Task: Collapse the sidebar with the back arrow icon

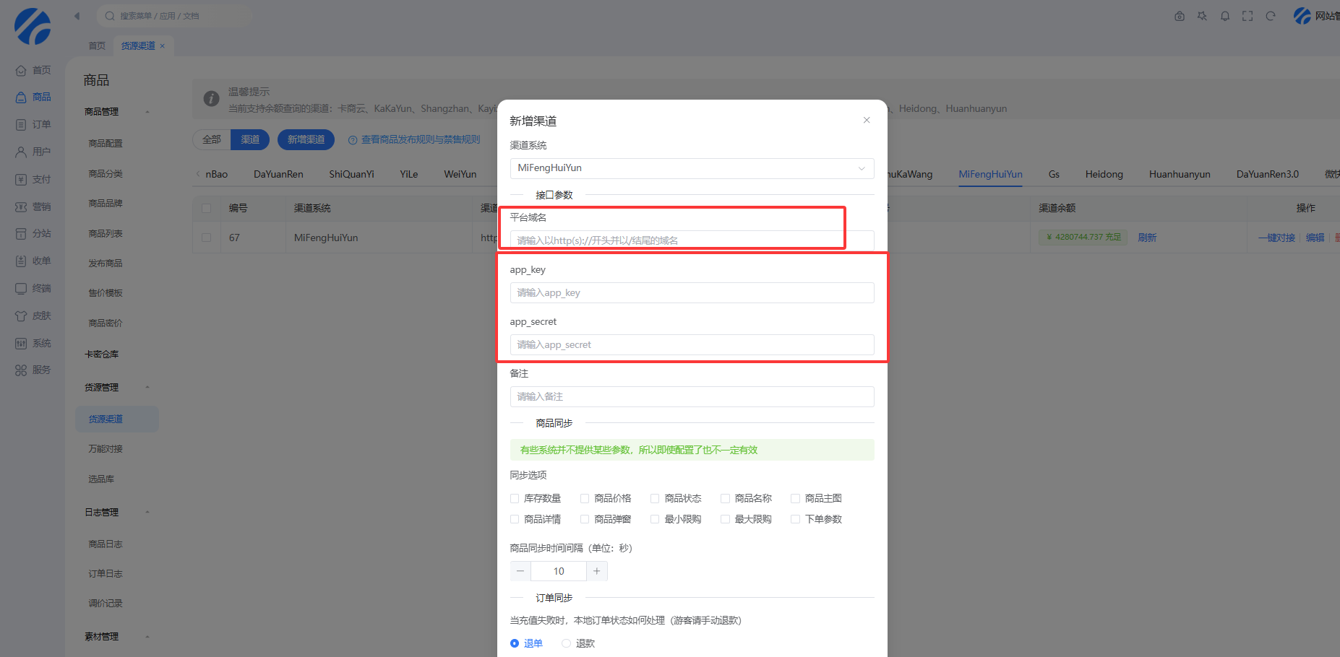Action: click(77, 16)
